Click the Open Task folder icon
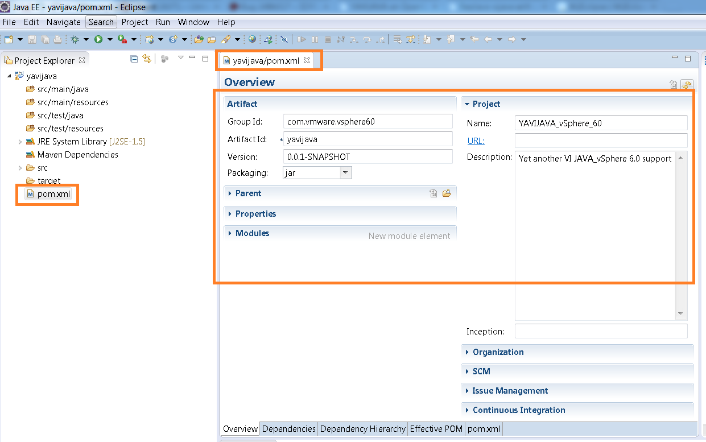The image size is (706, 442). pyautogui.click(x=212, y=39)
